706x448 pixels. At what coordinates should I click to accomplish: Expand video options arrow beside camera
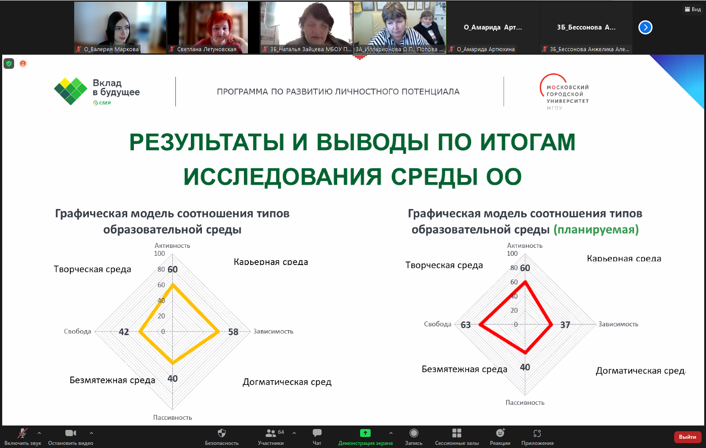91,433
